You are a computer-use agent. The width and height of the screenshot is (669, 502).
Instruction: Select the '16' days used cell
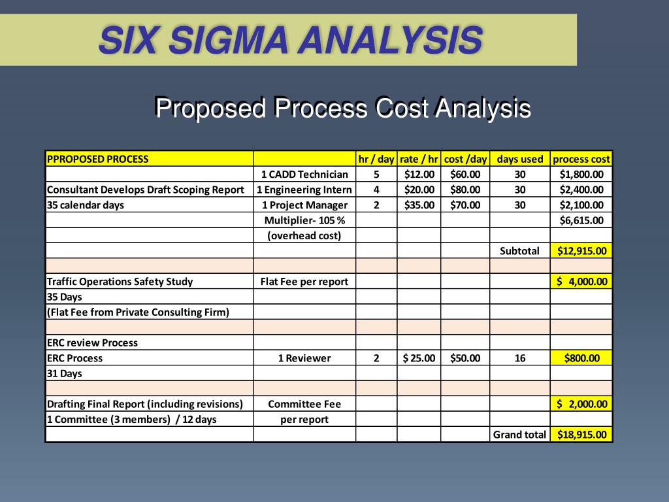point(520,358)
